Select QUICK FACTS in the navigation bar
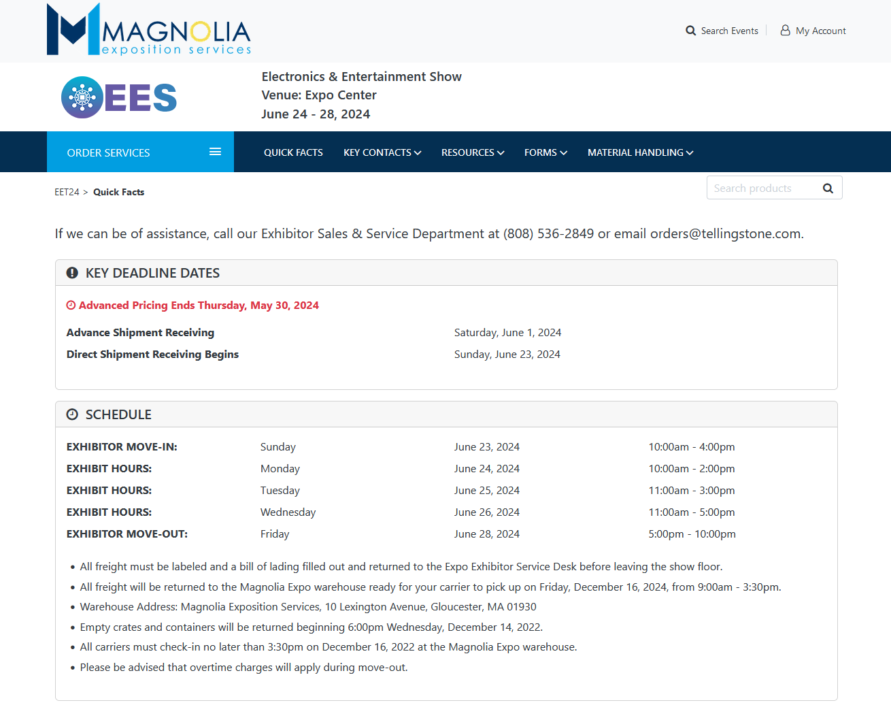 click(x=293, y=152)
